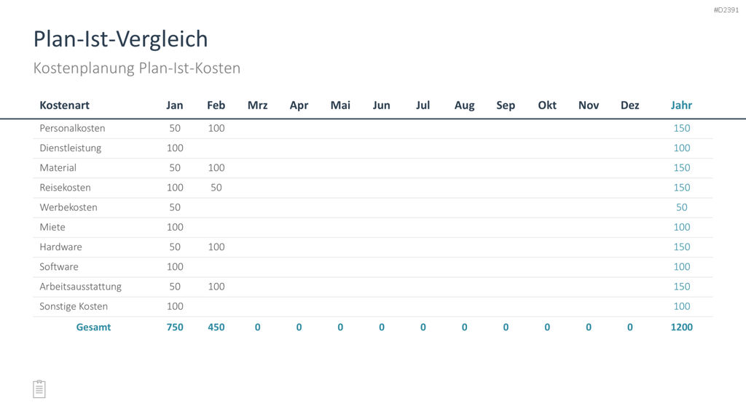Click the Jahr total for Werbekosten
This screenshot has width=746, height=419.
point(681,207)
